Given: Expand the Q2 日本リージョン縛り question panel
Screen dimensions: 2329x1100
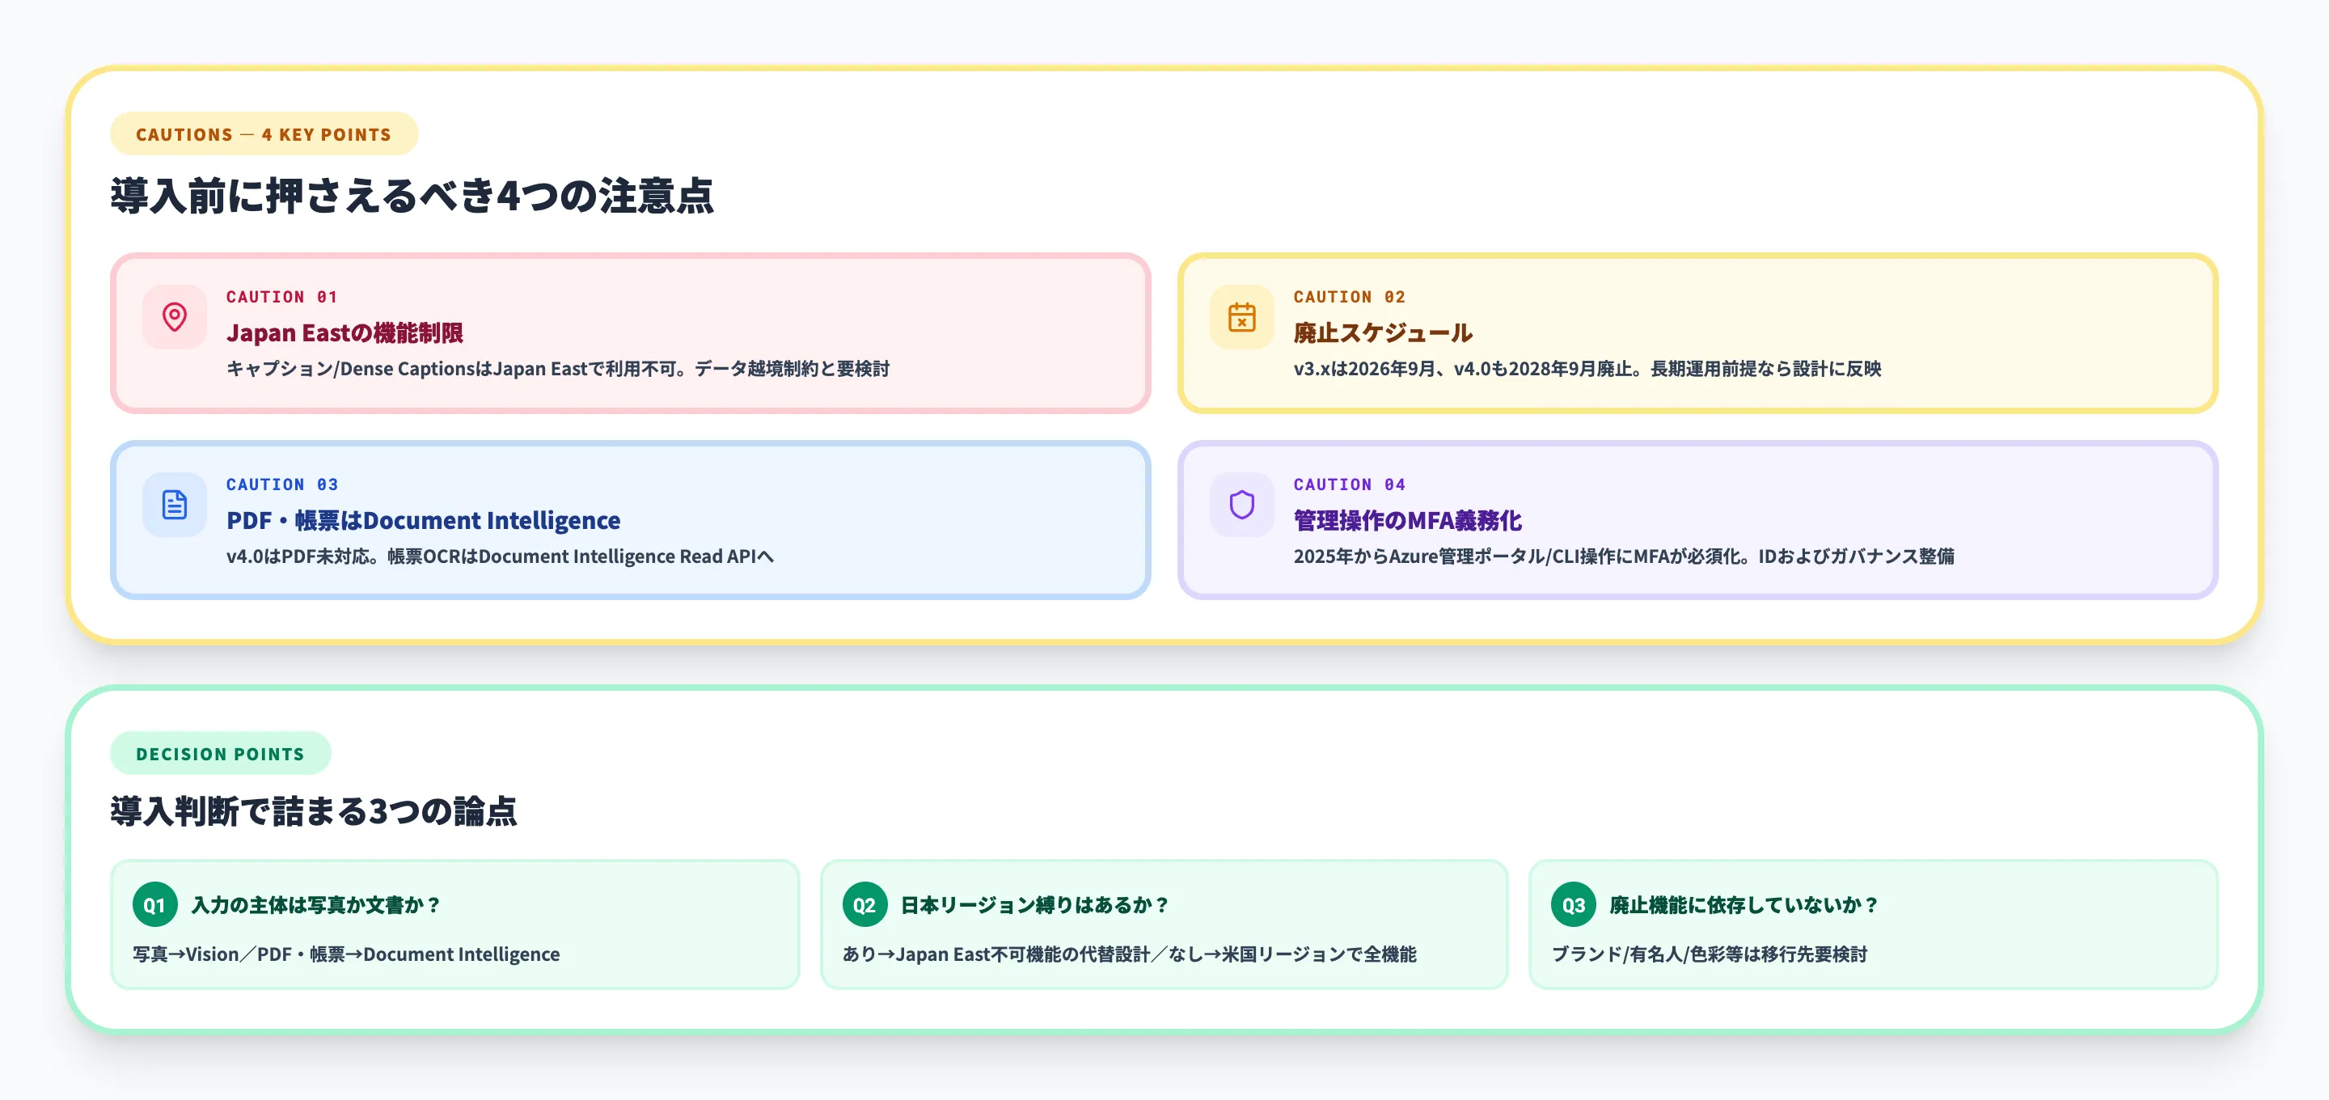Looking at the screenshot, I should tap(1164, 924).
